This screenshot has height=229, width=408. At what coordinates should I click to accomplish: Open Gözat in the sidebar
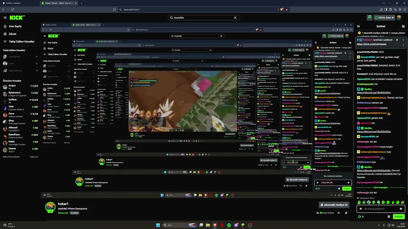click(12, 34)
